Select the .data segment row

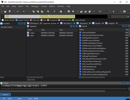pyautogui.click(x=52, y=35)
